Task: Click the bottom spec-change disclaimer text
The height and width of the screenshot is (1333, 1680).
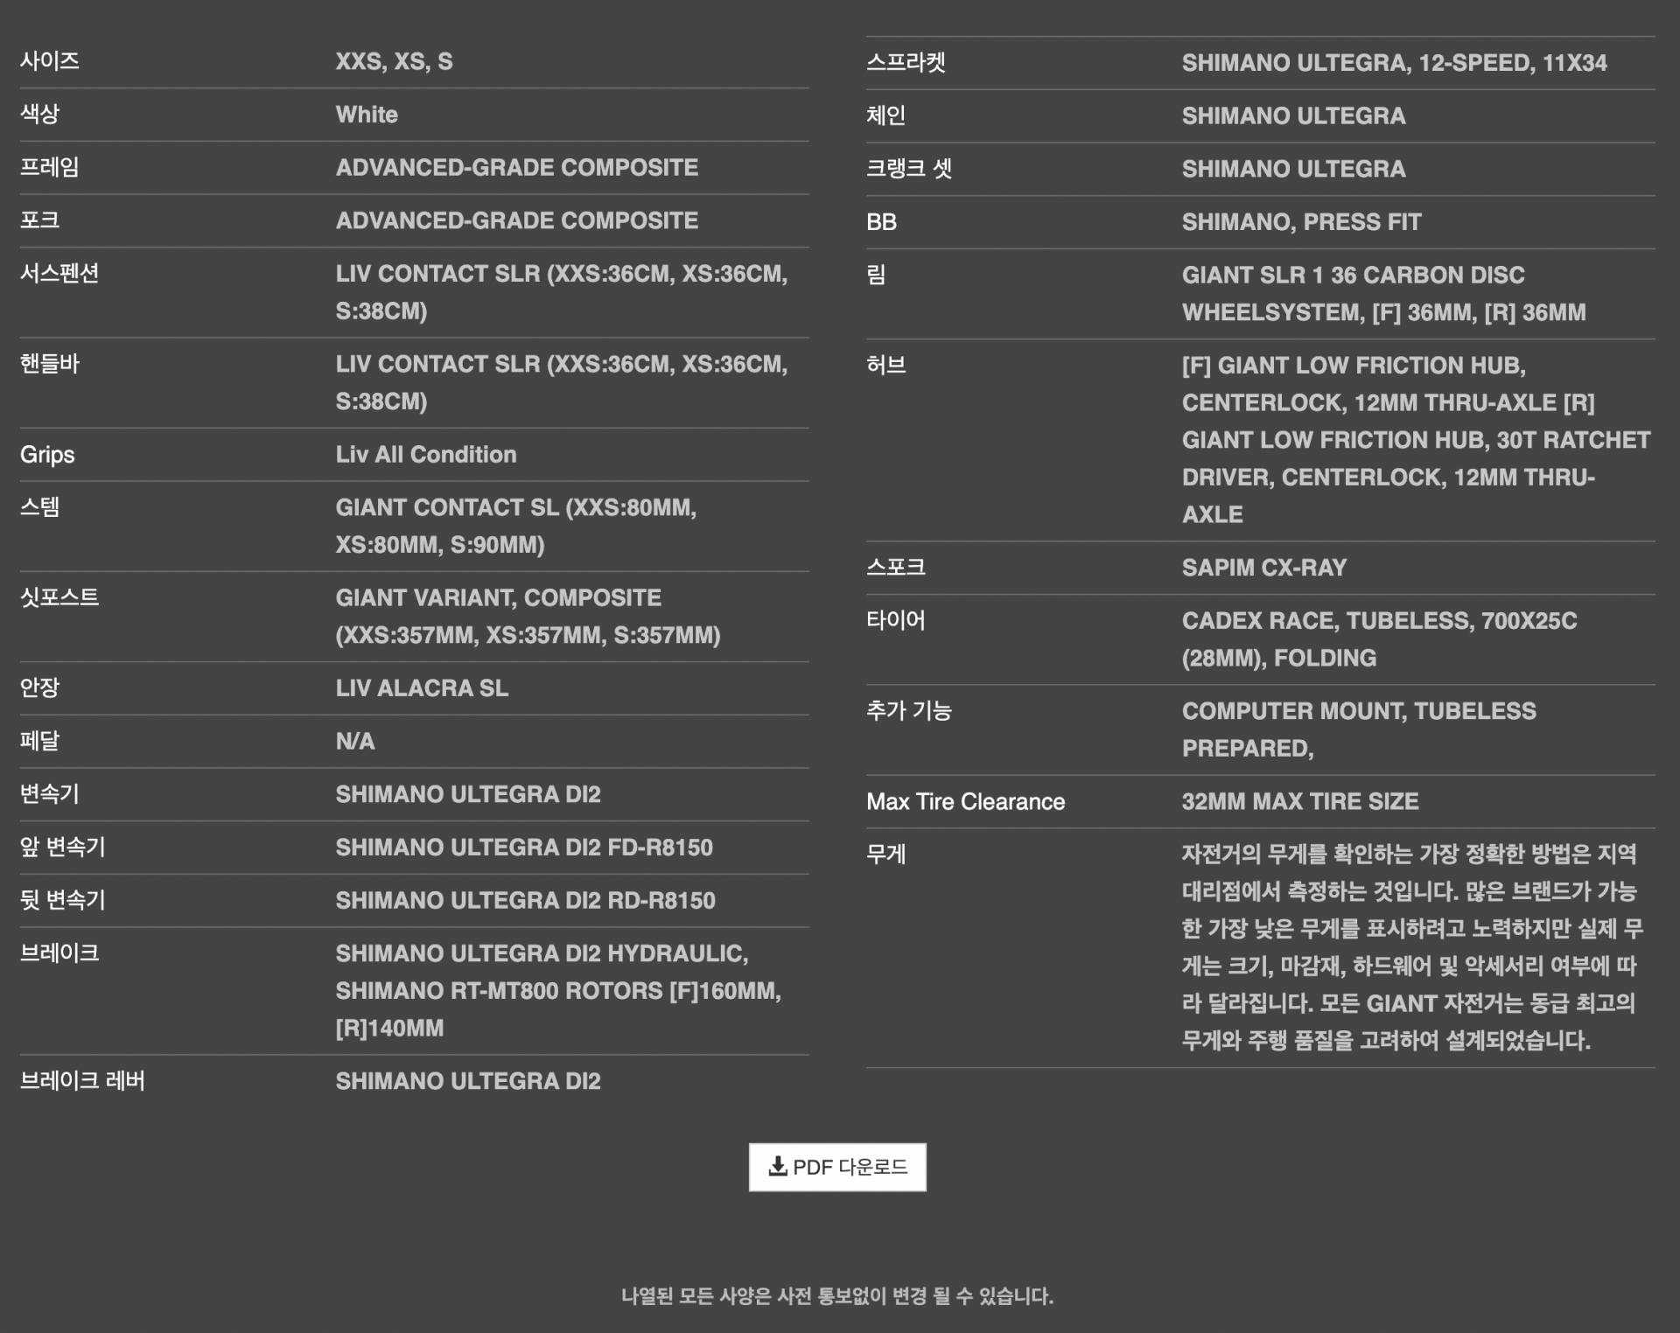Action: tap(837, 1296)
